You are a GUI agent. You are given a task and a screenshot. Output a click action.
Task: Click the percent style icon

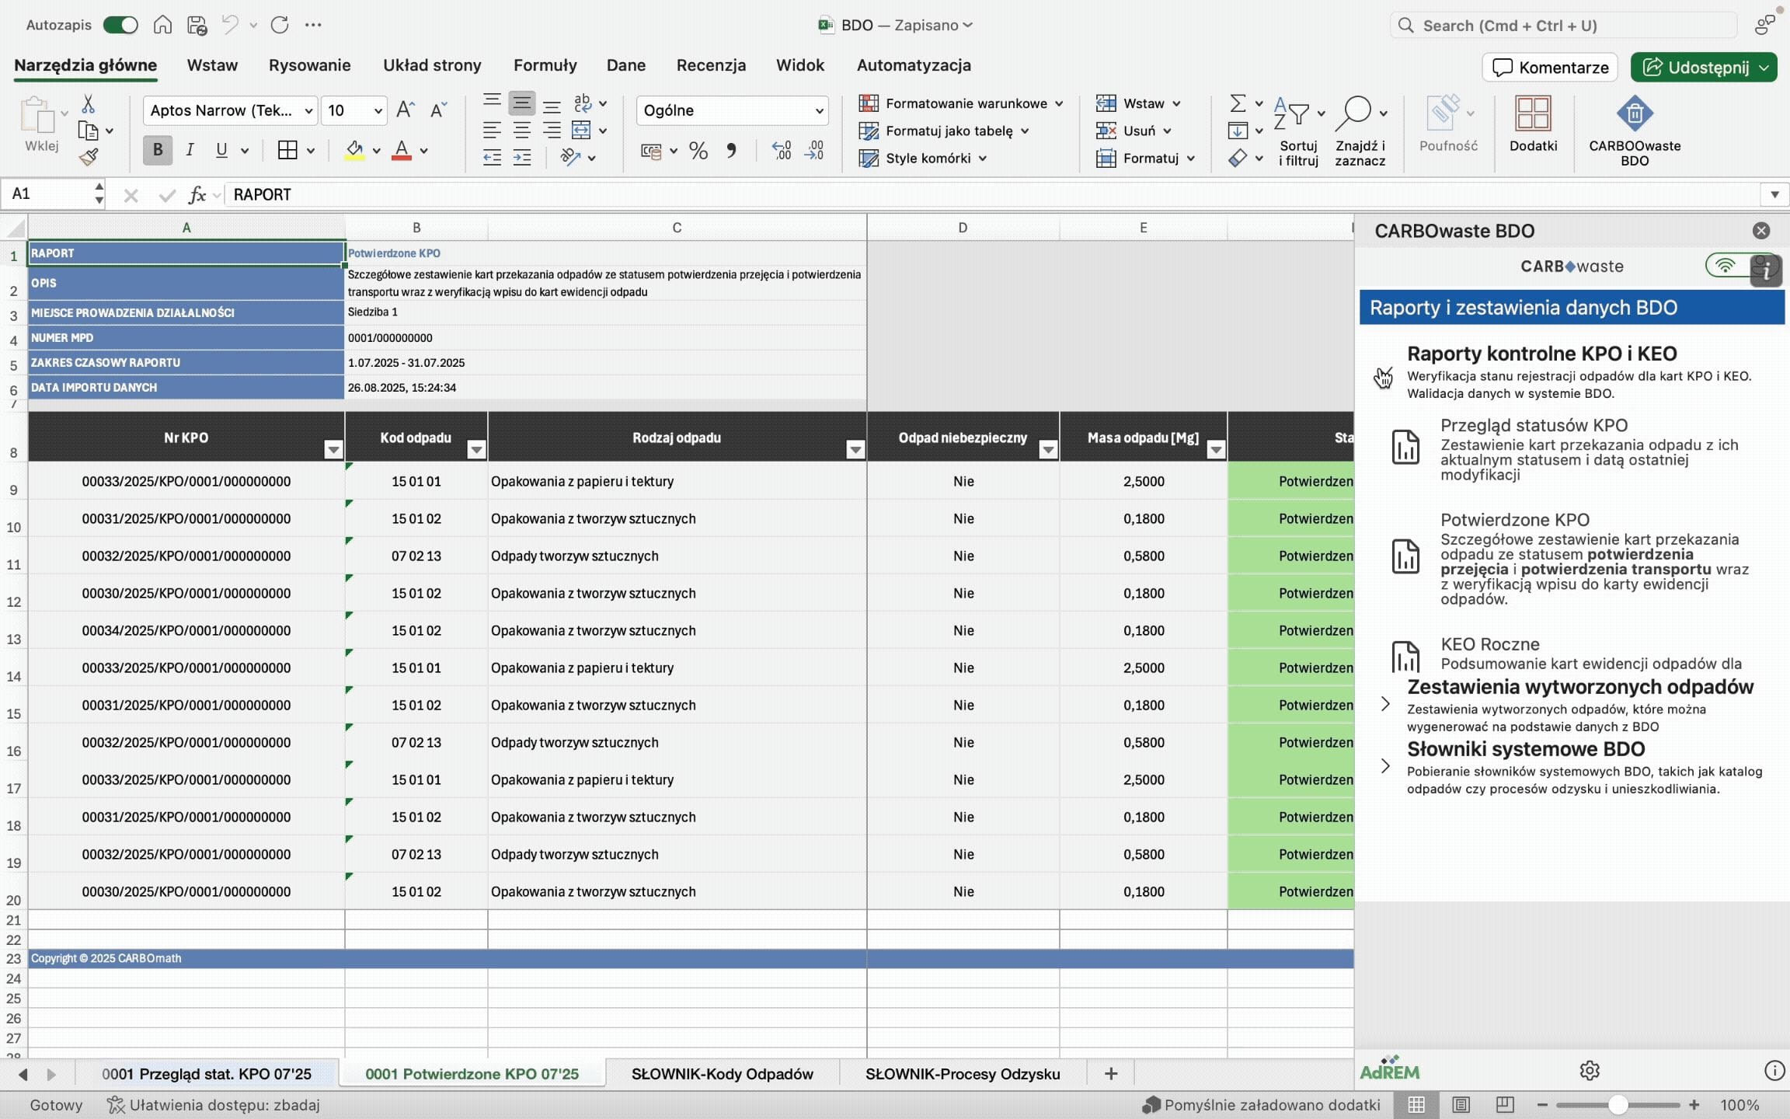[698, 151]
